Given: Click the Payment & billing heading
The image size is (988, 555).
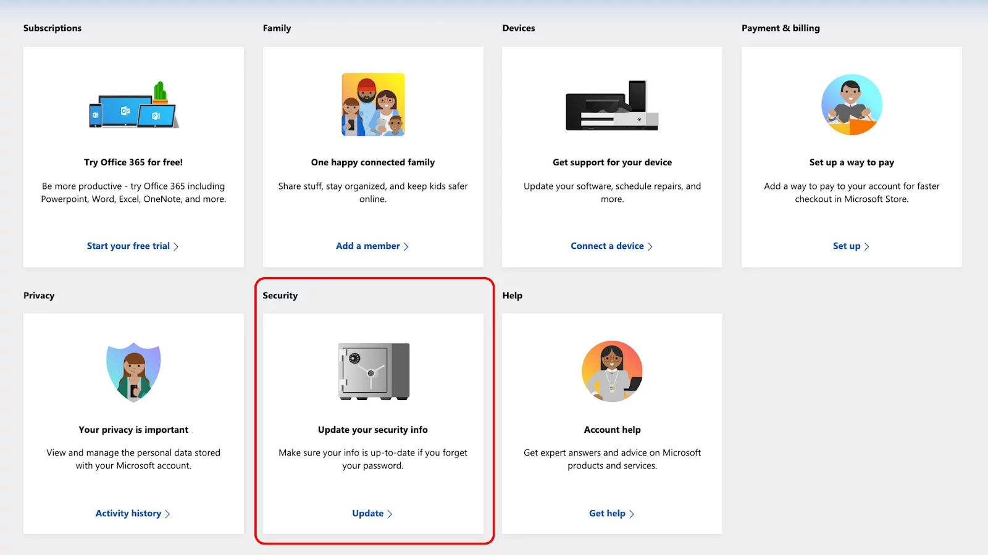Looking at the screenshot, I should click(x=781, y=28).
